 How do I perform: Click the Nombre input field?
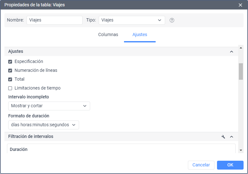(x=54, y=20)
